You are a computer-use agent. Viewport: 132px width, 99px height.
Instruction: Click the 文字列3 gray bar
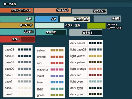(x=86, y=32)
